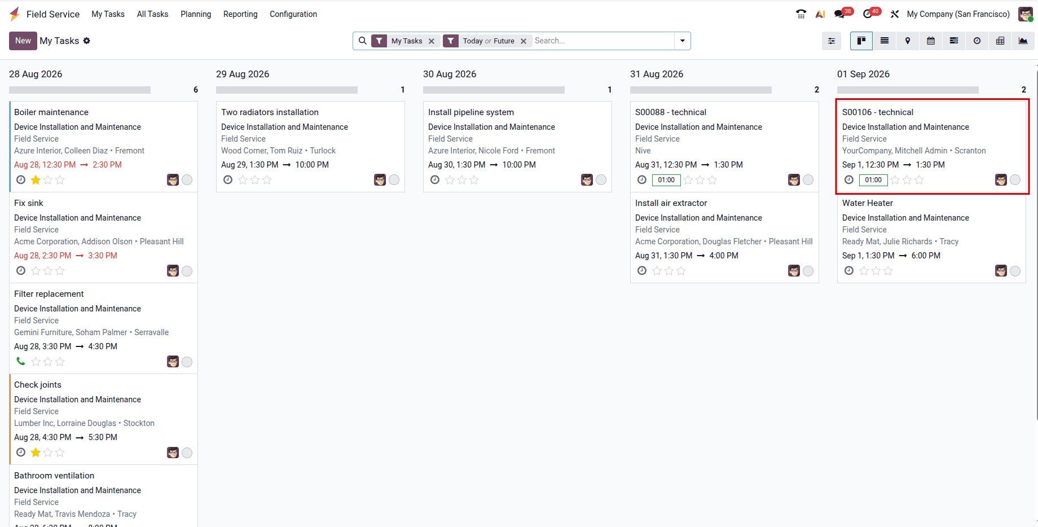Expand the search options dropdown arrow
Screen dimensions: 1038x527
point(683,41)
